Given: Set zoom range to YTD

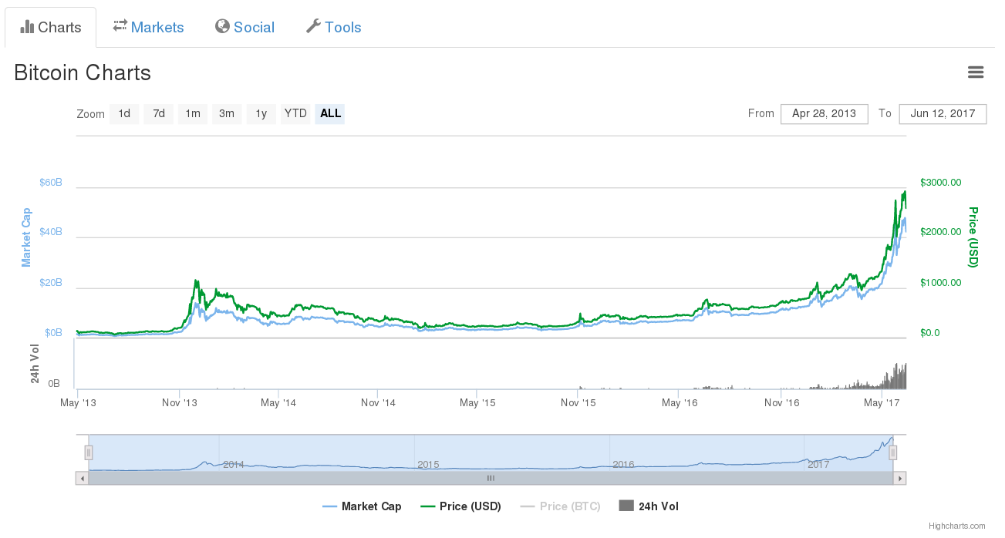Looking at the screenshot, I should click(x=295, y=114).
